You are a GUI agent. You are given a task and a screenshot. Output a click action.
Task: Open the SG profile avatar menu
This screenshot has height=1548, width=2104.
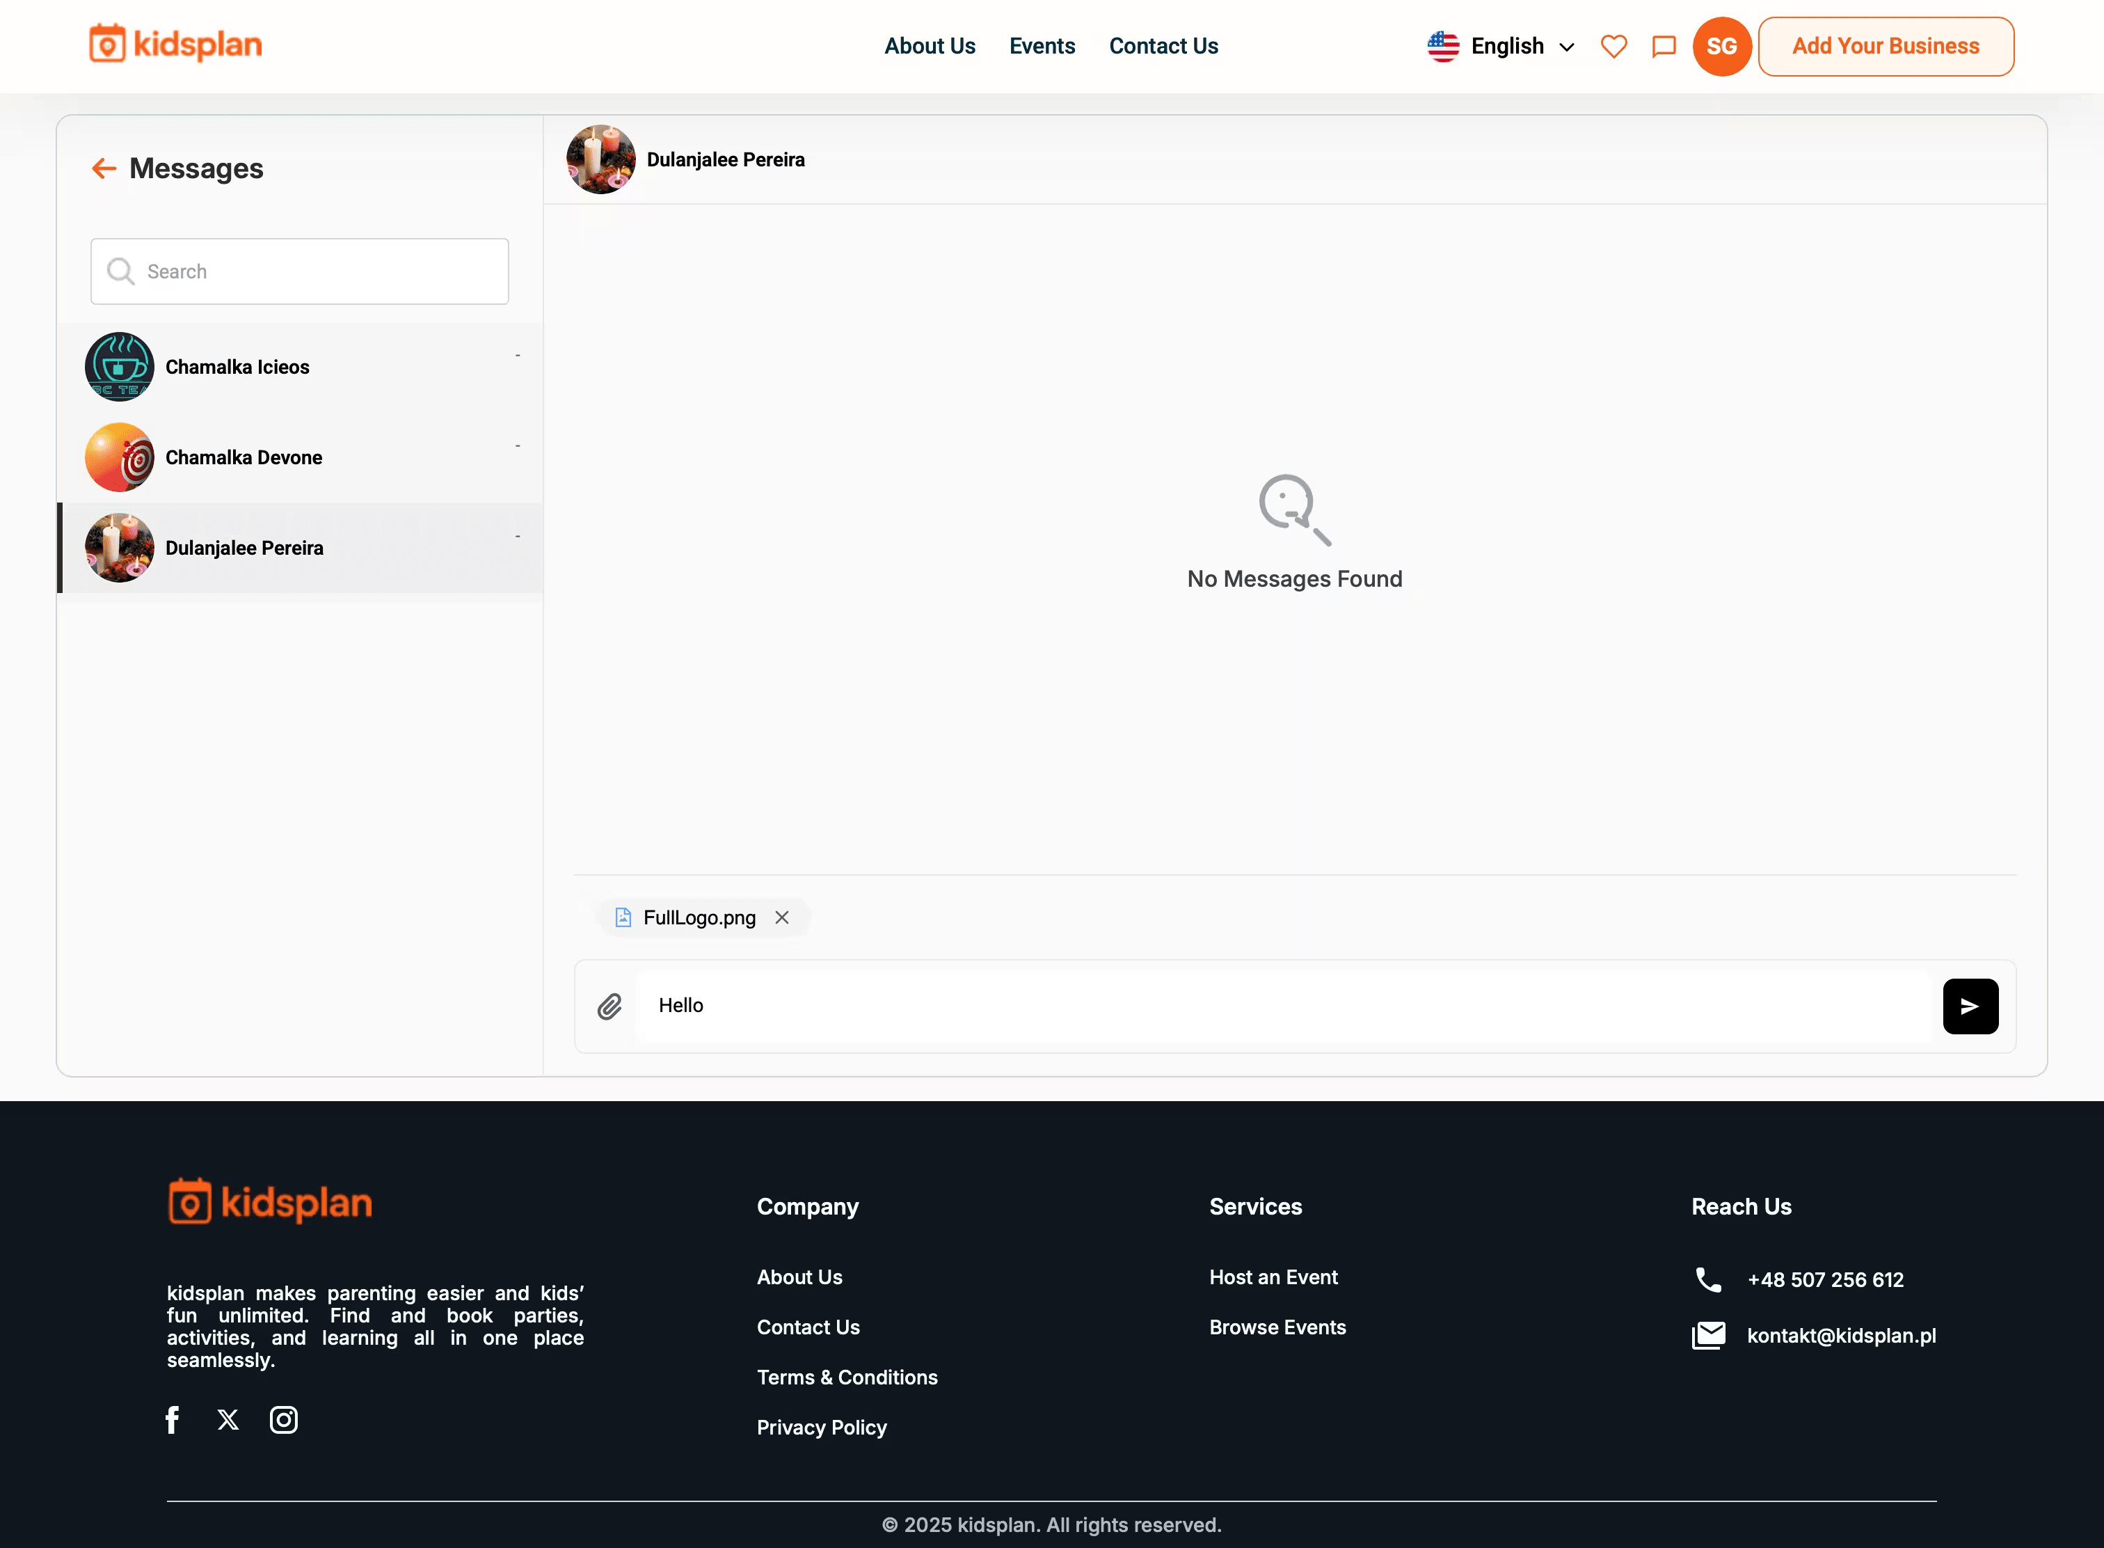(x=1721, y=46)
